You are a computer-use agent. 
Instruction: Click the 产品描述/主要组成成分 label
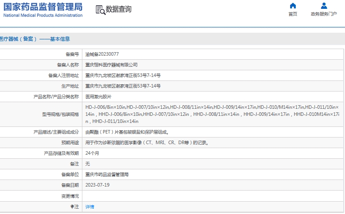56,132
